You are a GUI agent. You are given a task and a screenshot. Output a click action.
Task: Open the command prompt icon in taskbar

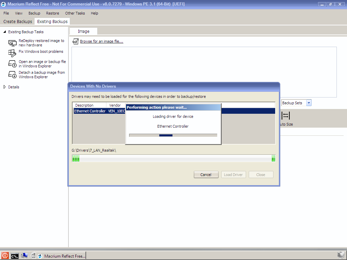click(x=15, y=256)
